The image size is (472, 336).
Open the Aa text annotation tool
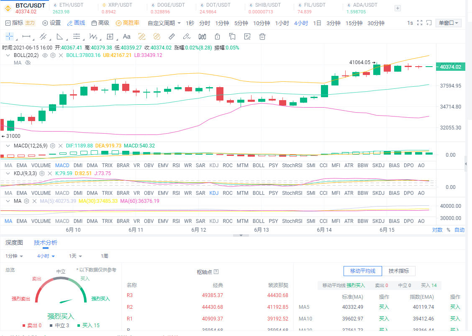(x=126, y=36)
